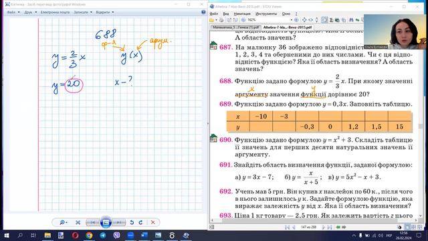Select two-page facing layout view
The image size is (428, 241).
tap(413, 227)
